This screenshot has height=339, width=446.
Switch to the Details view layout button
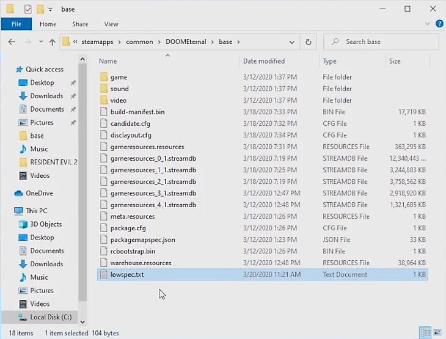(425, 333)
